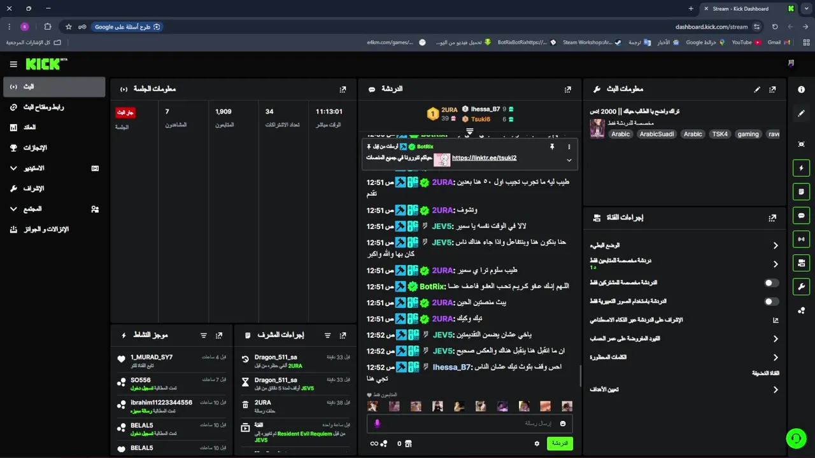The height and width of the screenshot is (458, 815).
Task: Click the info icon in the right toolbar
Action: (x=801, y=90)
